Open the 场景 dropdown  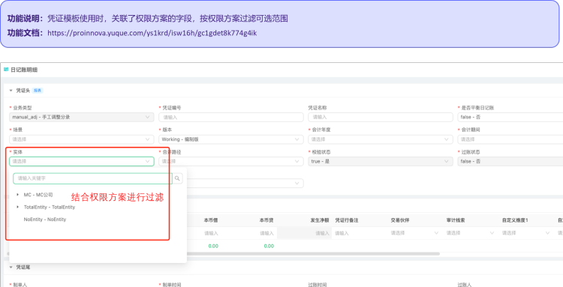point(82,139)
